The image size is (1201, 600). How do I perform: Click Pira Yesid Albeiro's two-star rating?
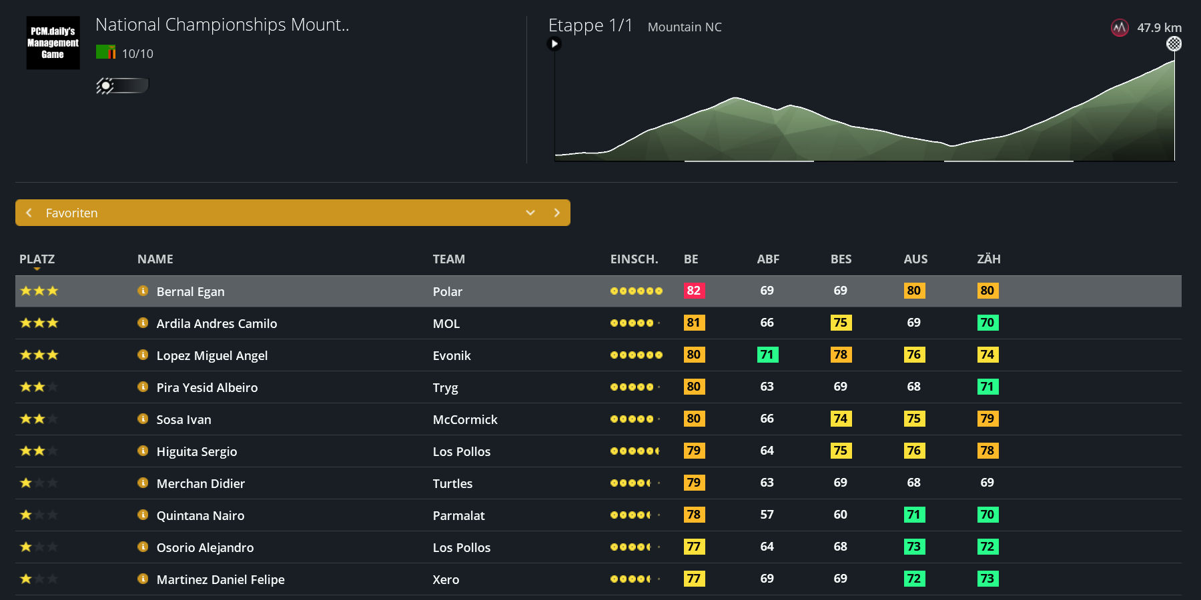tap(39, 387)
